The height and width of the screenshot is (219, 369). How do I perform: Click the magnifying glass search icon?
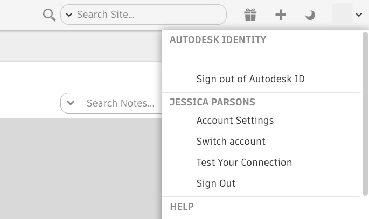pyautogui.click(x=50, y=15)
